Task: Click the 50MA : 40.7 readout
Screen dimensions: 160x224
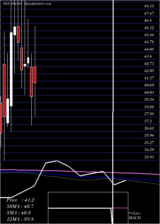Action: [20, 206]
